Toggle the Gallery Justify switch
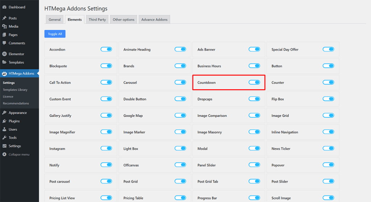Viewport: 371px width, 202px height. tap(106, 115)
